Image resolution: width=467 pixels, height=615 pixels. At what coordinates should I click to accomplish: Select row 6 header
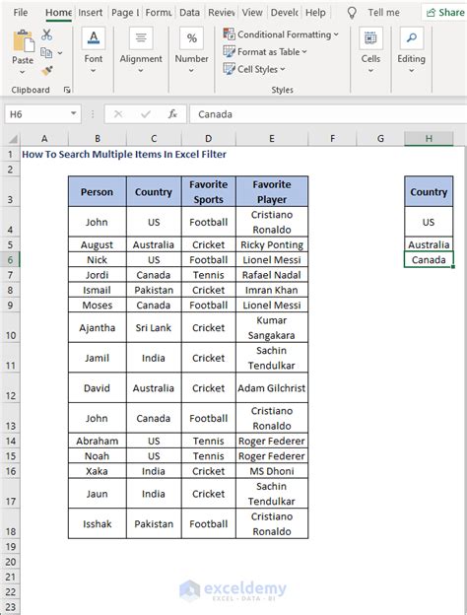point(10,259)
